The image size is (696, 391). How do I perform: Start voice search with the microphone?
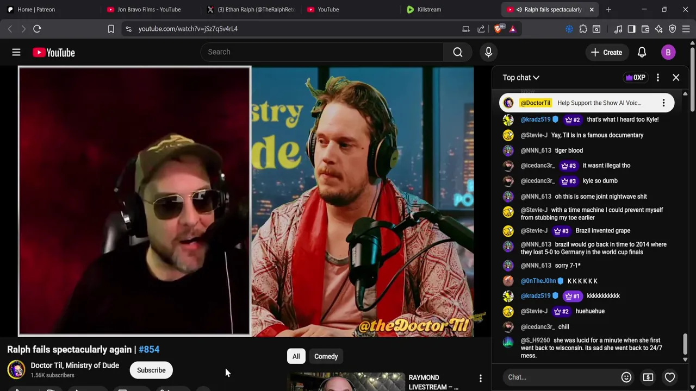(x=488, y=52)
